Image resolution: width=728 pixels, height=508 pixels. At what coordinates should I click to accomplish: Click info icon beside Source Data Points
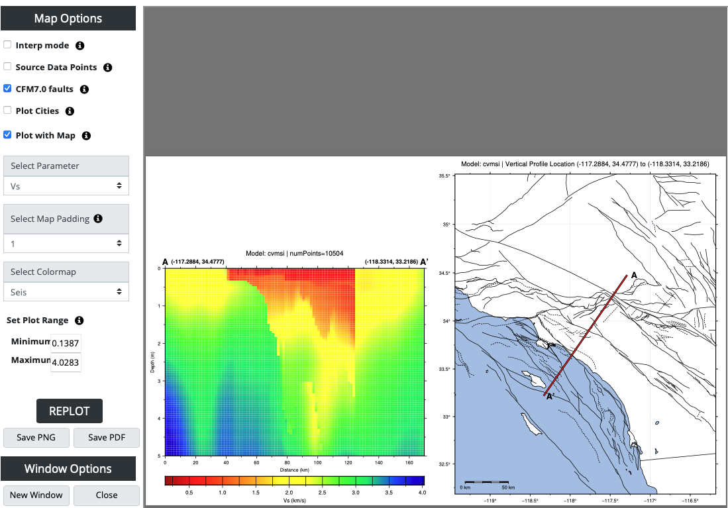coord(108,68)
